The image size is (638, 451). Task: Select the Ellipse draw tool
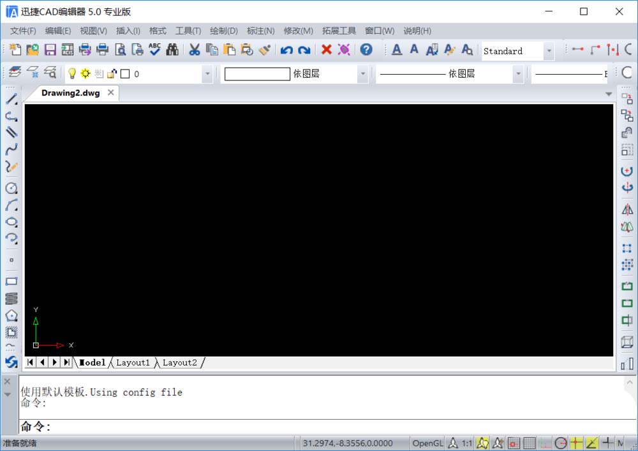pyautogui.click(x=11, y=221)
